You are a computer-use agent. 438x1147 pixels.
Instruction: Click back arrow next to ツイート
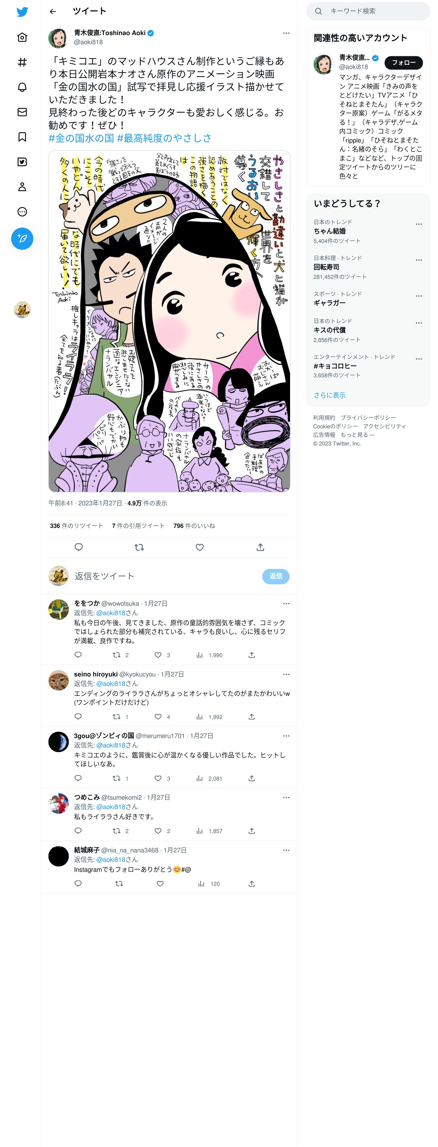point(53,12)
